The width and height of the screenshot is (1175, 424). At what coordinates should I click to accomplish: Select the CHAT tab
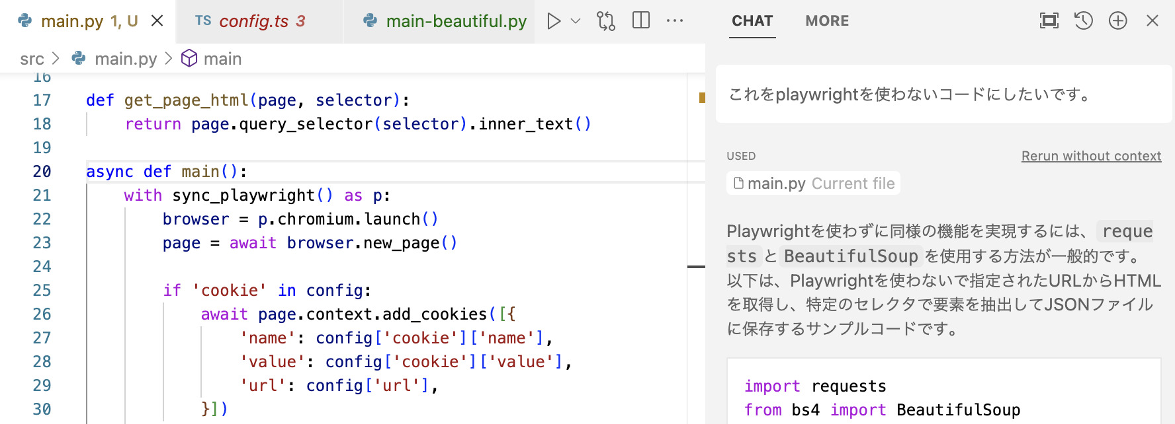[x=752, y=21]
